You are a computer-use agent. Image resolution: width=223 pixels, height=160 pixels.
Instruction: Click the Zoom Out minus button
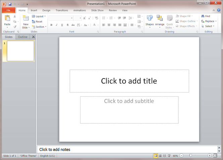click(x=181, y=156)
